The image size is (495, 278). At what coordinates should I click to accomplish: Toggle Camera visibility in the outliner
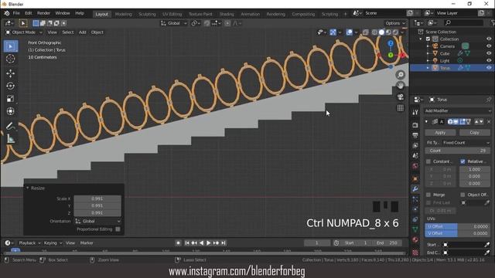489,46
